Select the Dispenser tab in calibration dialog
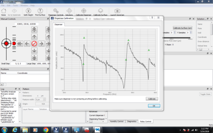This screenshot has height=133, width=213. [x=59, y=24]
